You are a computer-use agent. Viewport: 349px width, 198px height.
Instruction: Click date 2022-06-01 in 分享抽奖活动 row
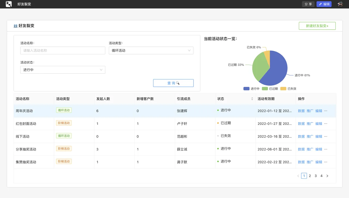[267, 149]
